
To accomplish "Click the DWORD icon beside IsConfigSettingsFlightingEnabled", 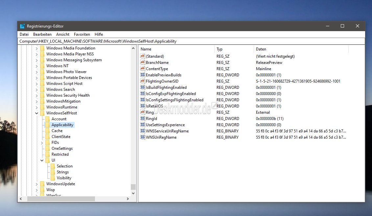I will (142, 100).
